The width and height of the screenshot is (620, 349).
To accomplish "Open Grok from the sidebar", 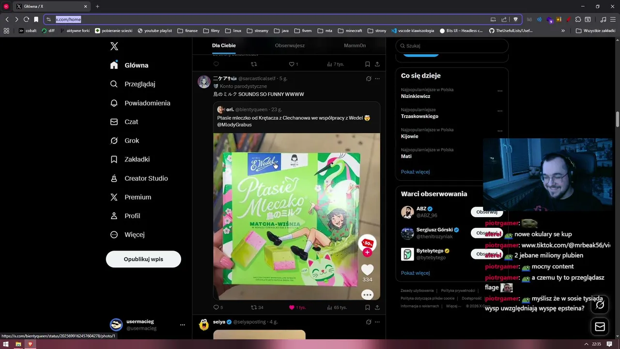I will click(124, 141).
